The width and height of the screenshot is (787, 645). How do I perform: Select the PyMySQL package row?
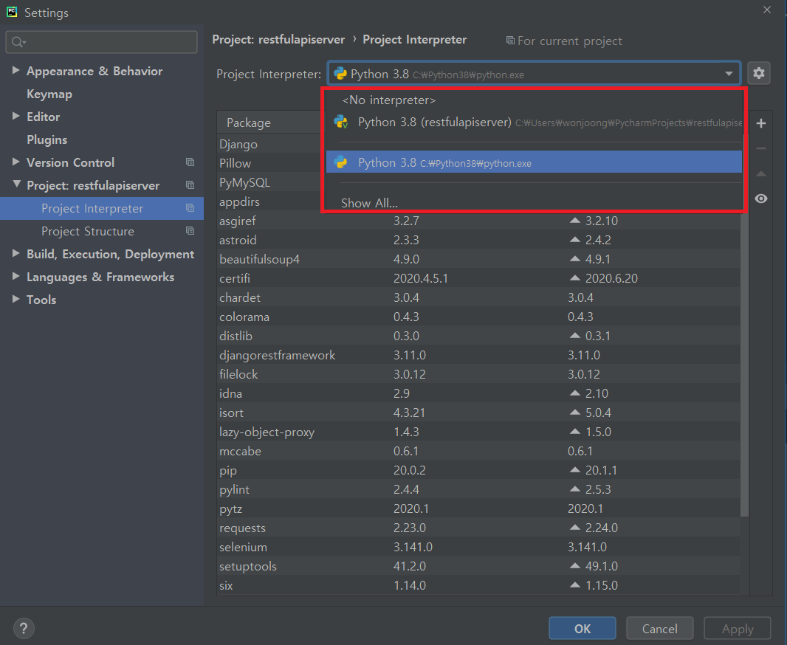[269, 182]
